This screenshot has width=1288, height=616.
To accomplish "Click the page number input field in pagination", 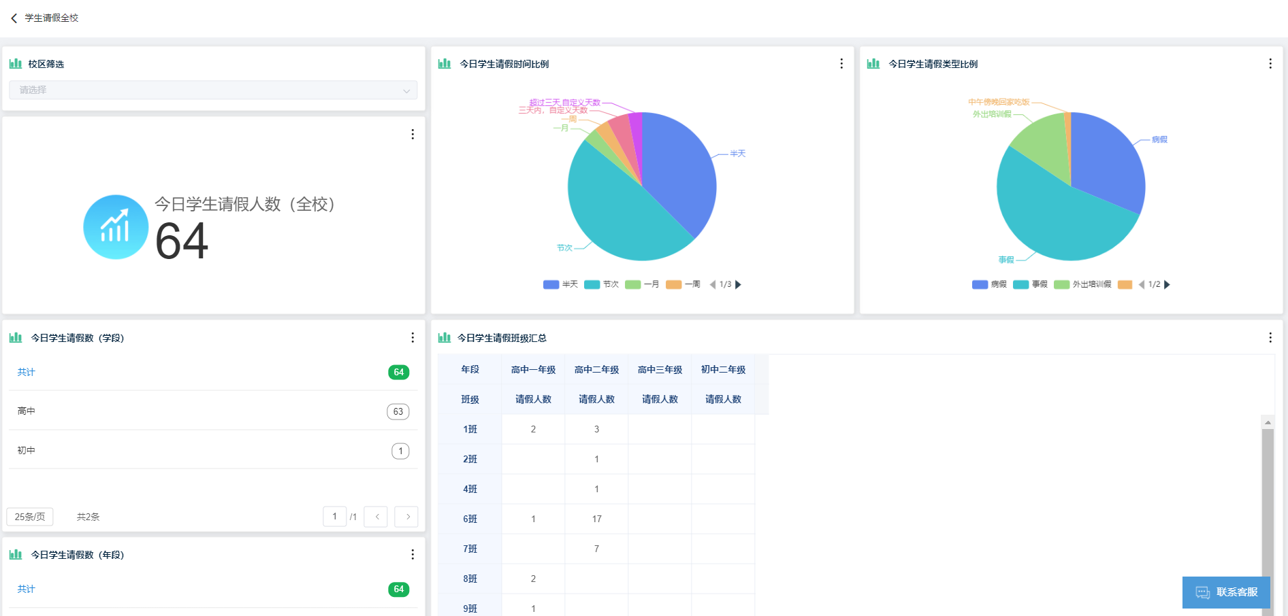I will tap(334, 517).
